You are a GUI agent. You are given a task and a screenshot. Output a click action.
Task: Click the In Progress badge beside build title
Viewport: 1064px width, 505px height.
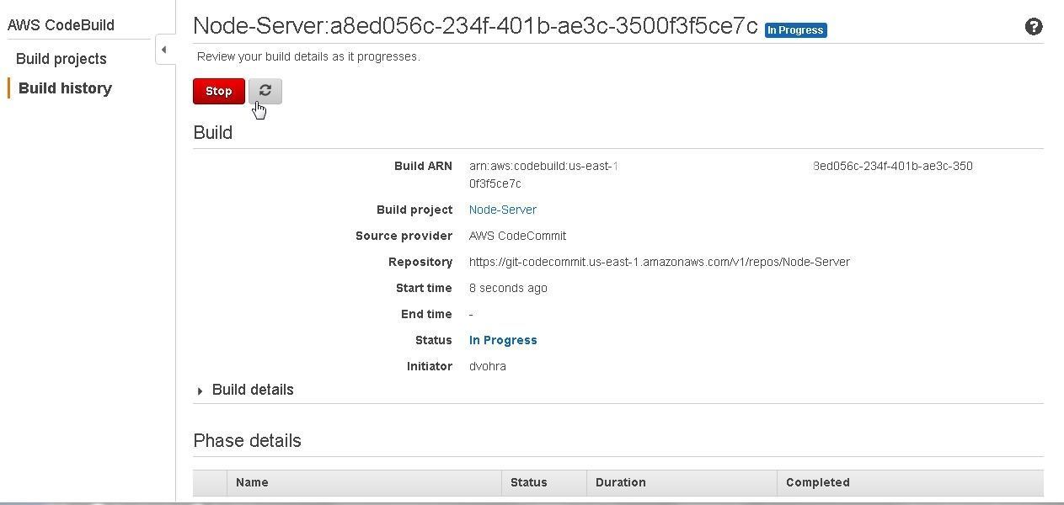(x=795, y=29)
